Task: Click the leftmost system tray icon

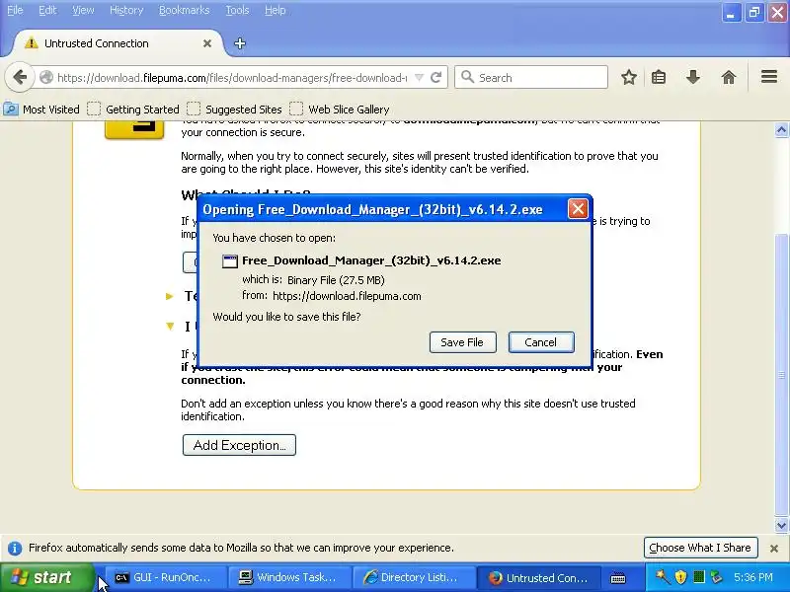Action: tap(662, 577)
